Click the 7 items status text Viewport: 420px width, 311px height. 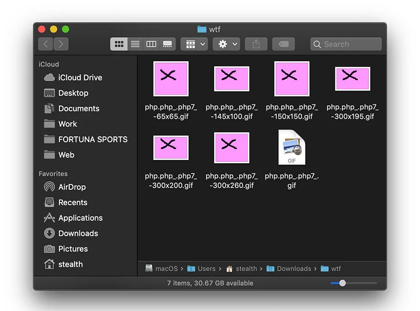[210, 283]
